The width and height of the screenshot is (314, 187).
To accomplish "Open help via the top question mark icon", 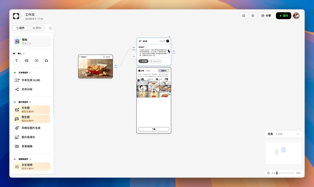I will coord(253,16).
